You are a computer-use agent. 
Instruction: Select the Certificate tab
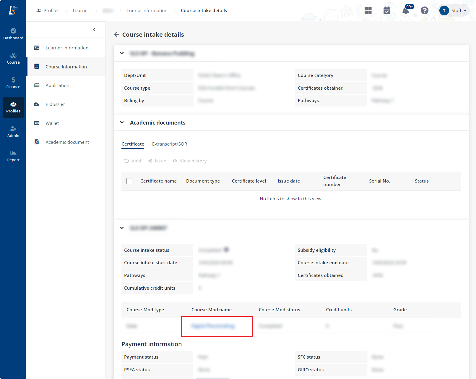coord(133,144)
